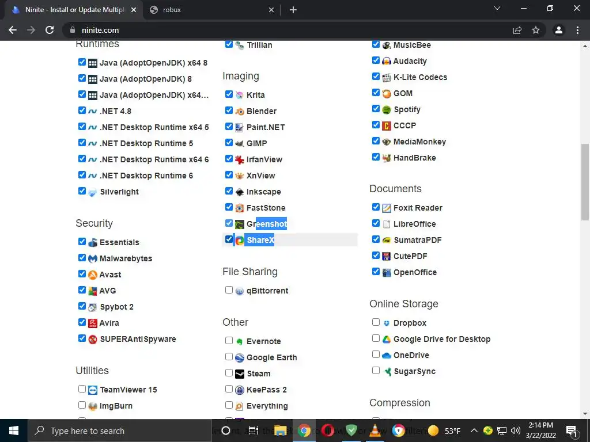Screen dimensions: 590x442
Task: Uncheck the LibreOffice checkbox
Action: coord(376,223)
